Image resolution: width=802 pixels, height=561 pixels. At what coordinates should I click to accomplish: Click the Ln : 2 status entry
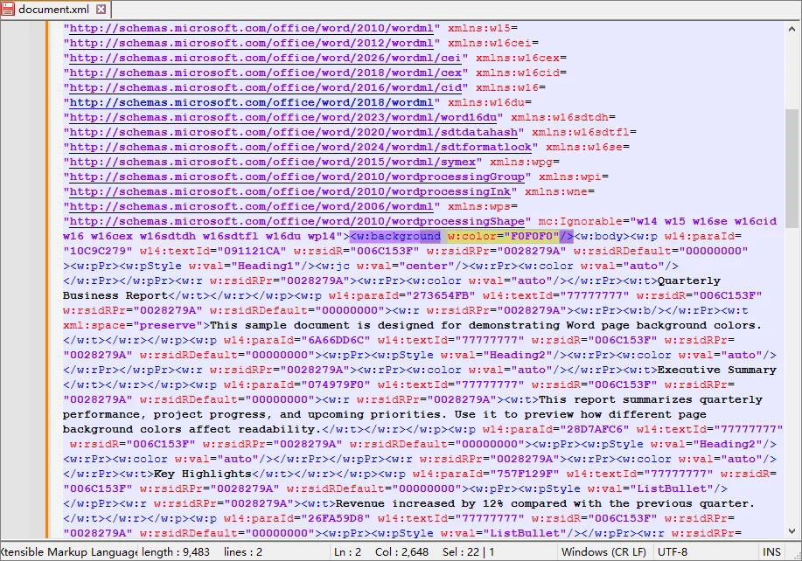click(x=348, y=551)
